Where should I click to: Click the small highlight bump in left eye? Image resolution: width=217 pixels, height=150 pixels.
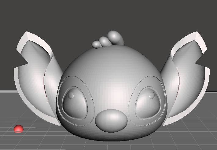click(71, 96)
